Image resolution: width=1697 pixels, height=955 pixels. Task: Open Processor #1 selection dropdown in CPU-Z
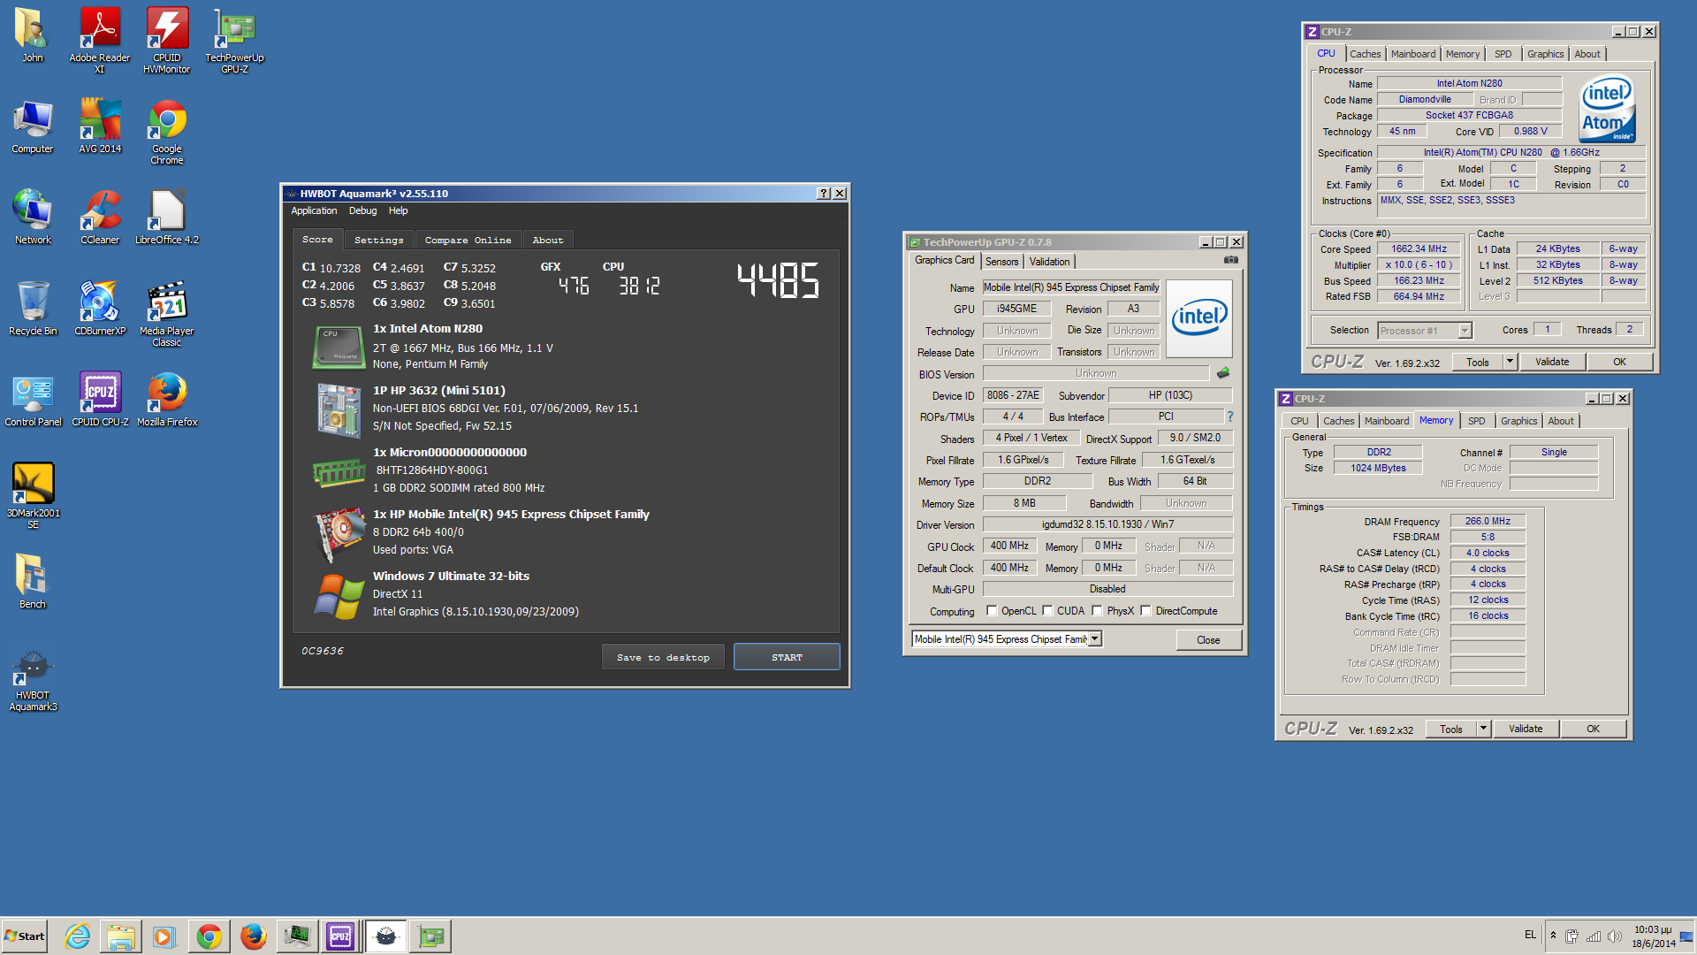point(1465,331)
